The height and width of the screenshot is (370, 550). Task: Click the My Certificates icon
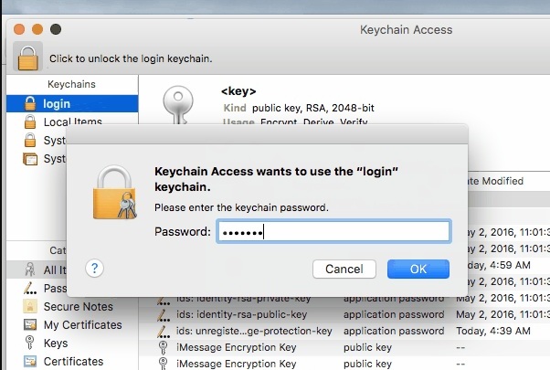[30, 324]
